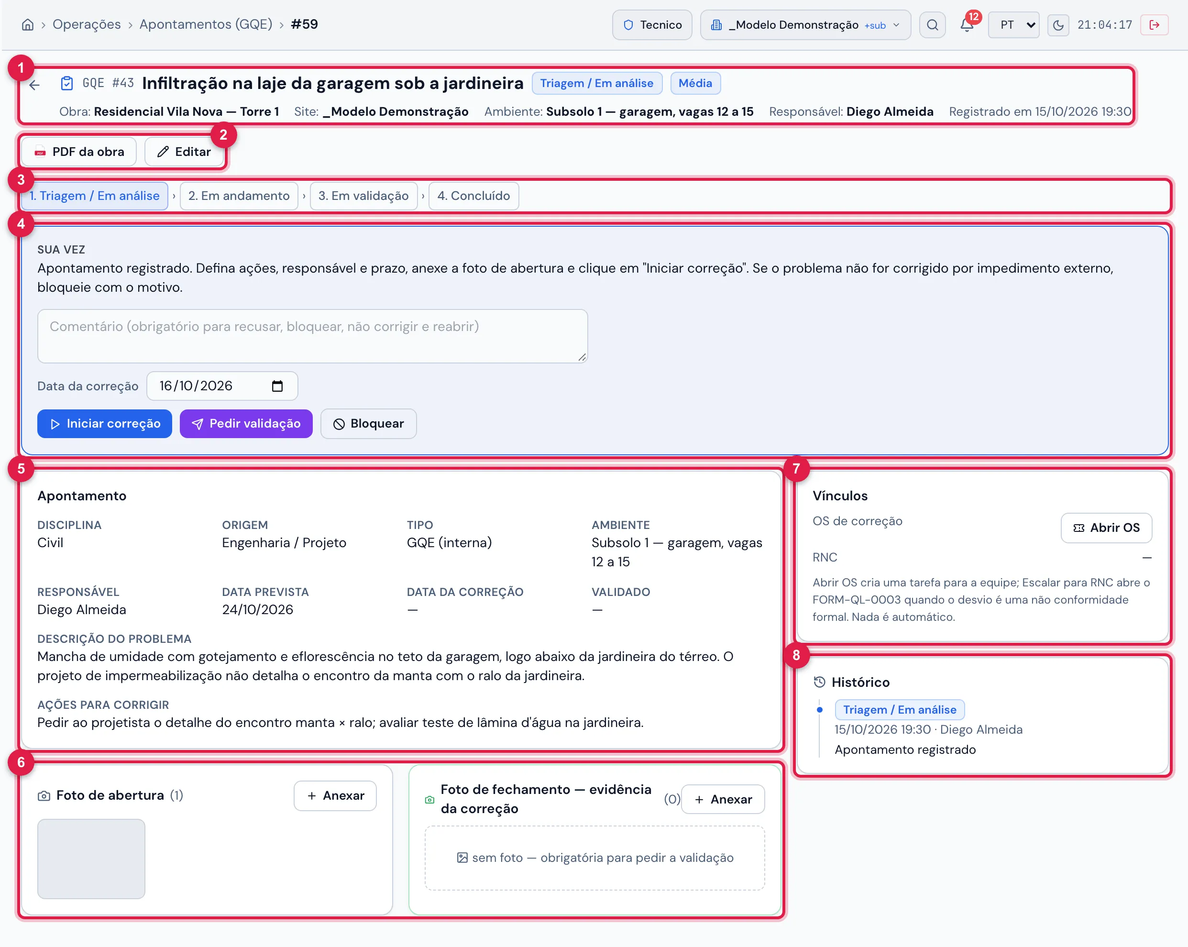Go back with the arrow icon

pos(35,85)
